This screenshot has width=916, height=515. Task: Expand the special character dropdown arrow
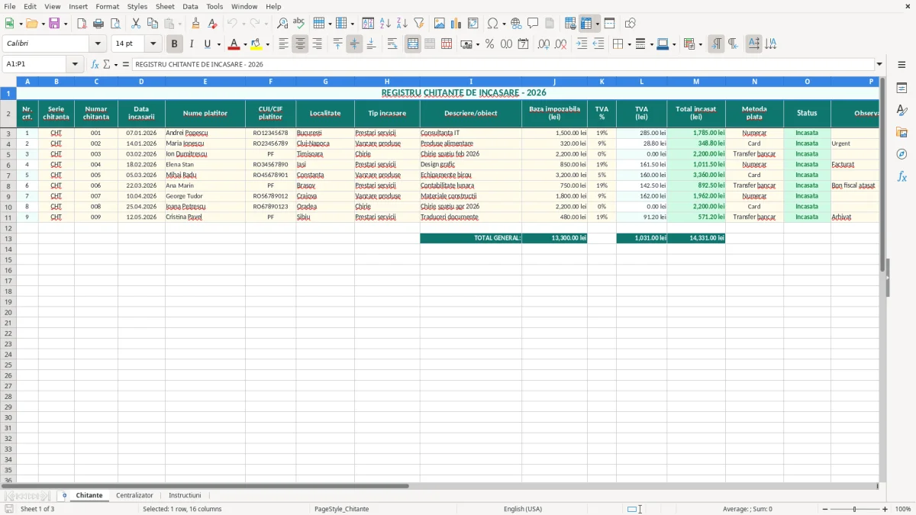coord(504,24)
